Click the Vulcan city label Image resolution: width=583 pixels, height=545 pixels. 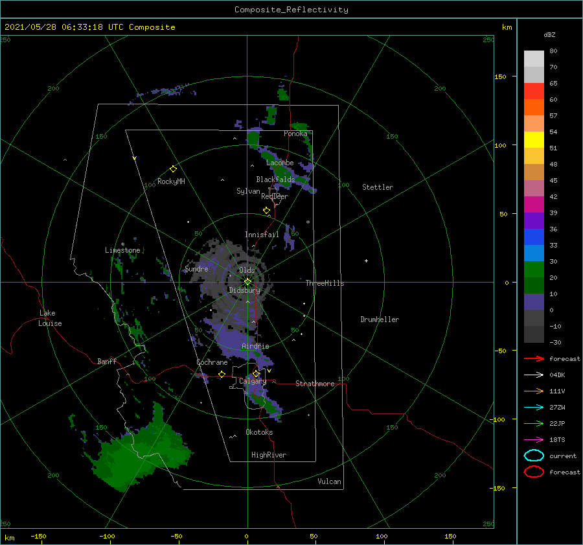point(329,481)
